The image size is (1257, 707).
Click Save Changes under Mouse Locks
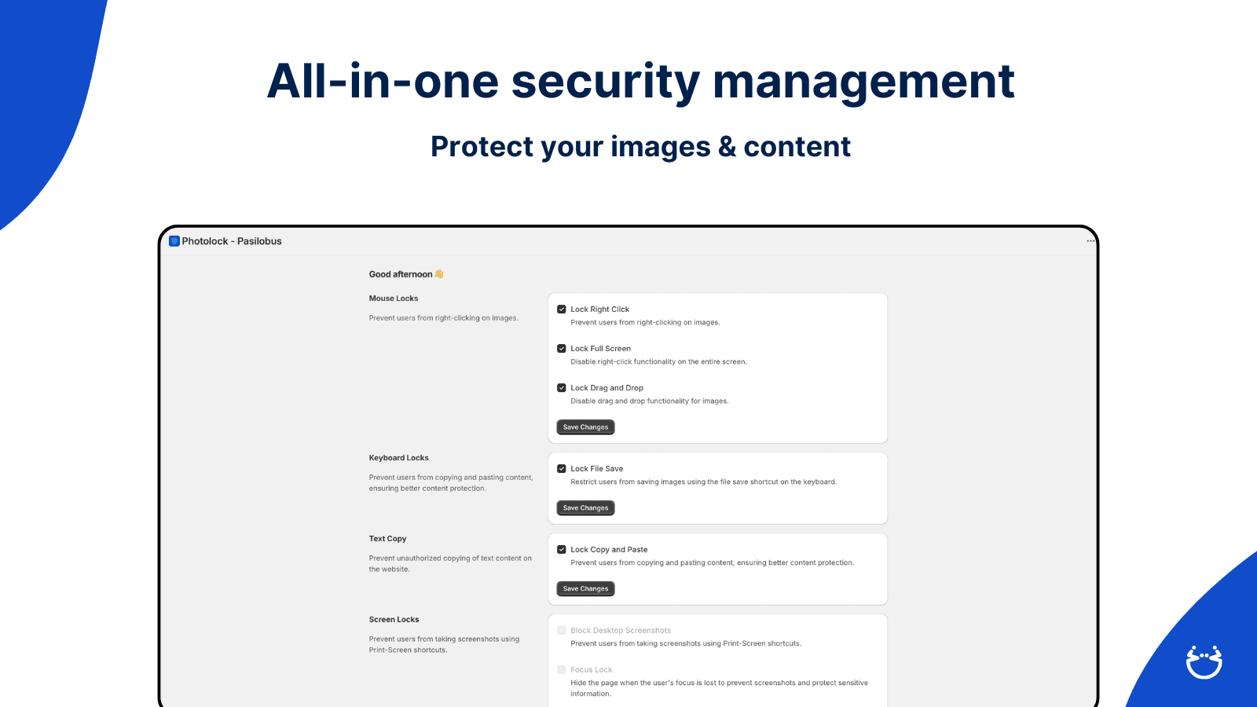tap(585, 427)
